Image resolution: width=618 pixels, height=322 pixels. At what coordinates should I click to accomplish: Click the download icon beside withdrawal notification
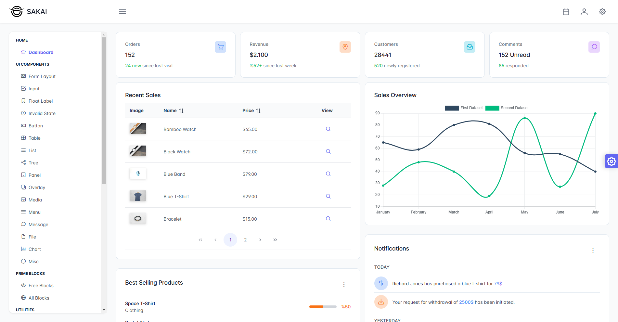point(381,302)
